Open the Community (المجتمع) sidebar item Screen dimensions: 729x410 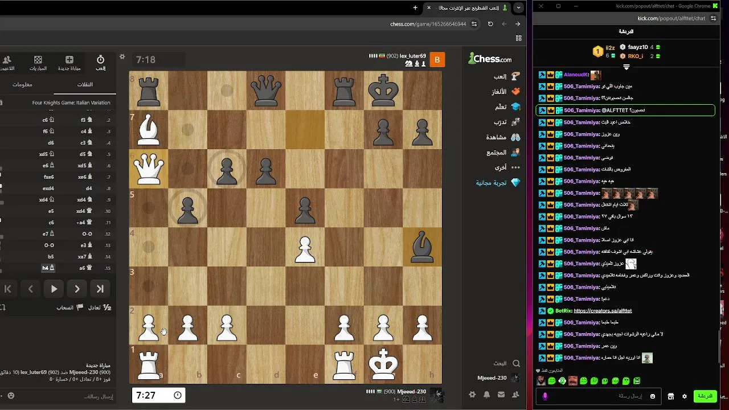pyautogui.click(x=503, y=152)
